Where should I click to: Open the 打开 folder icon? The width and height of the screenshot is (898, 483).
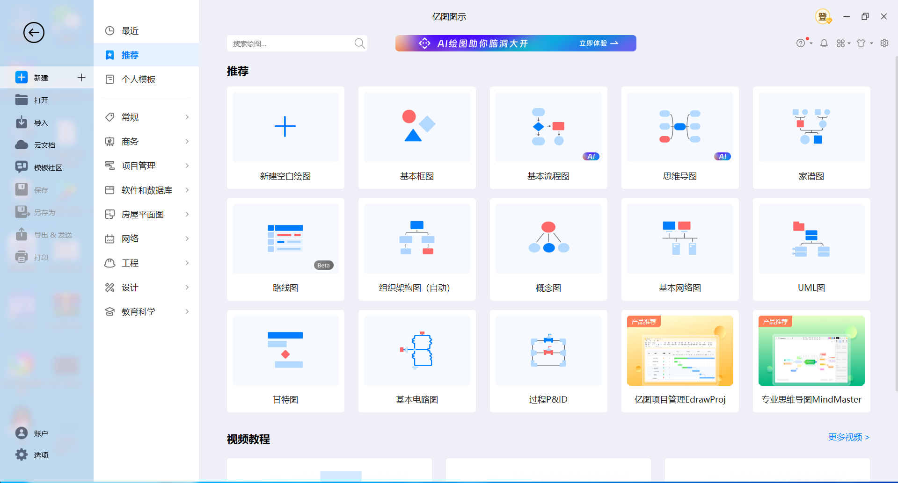coord(22,100)
